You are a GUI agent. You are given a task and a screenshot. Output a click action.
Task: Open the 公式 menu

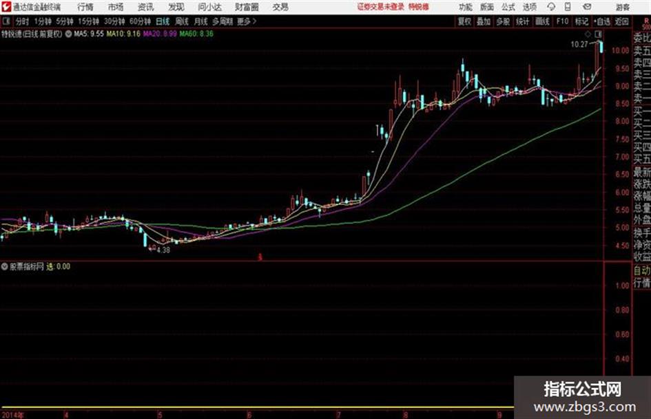508,7
